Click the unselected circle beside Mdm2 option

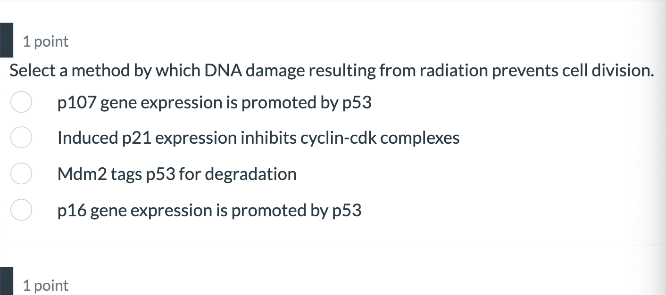click(x=21, y=173)
